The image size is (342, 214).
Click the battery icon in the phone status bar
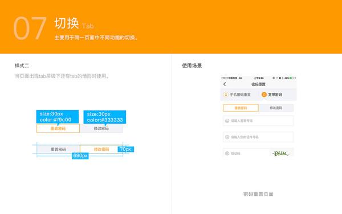tap(291, 78)
